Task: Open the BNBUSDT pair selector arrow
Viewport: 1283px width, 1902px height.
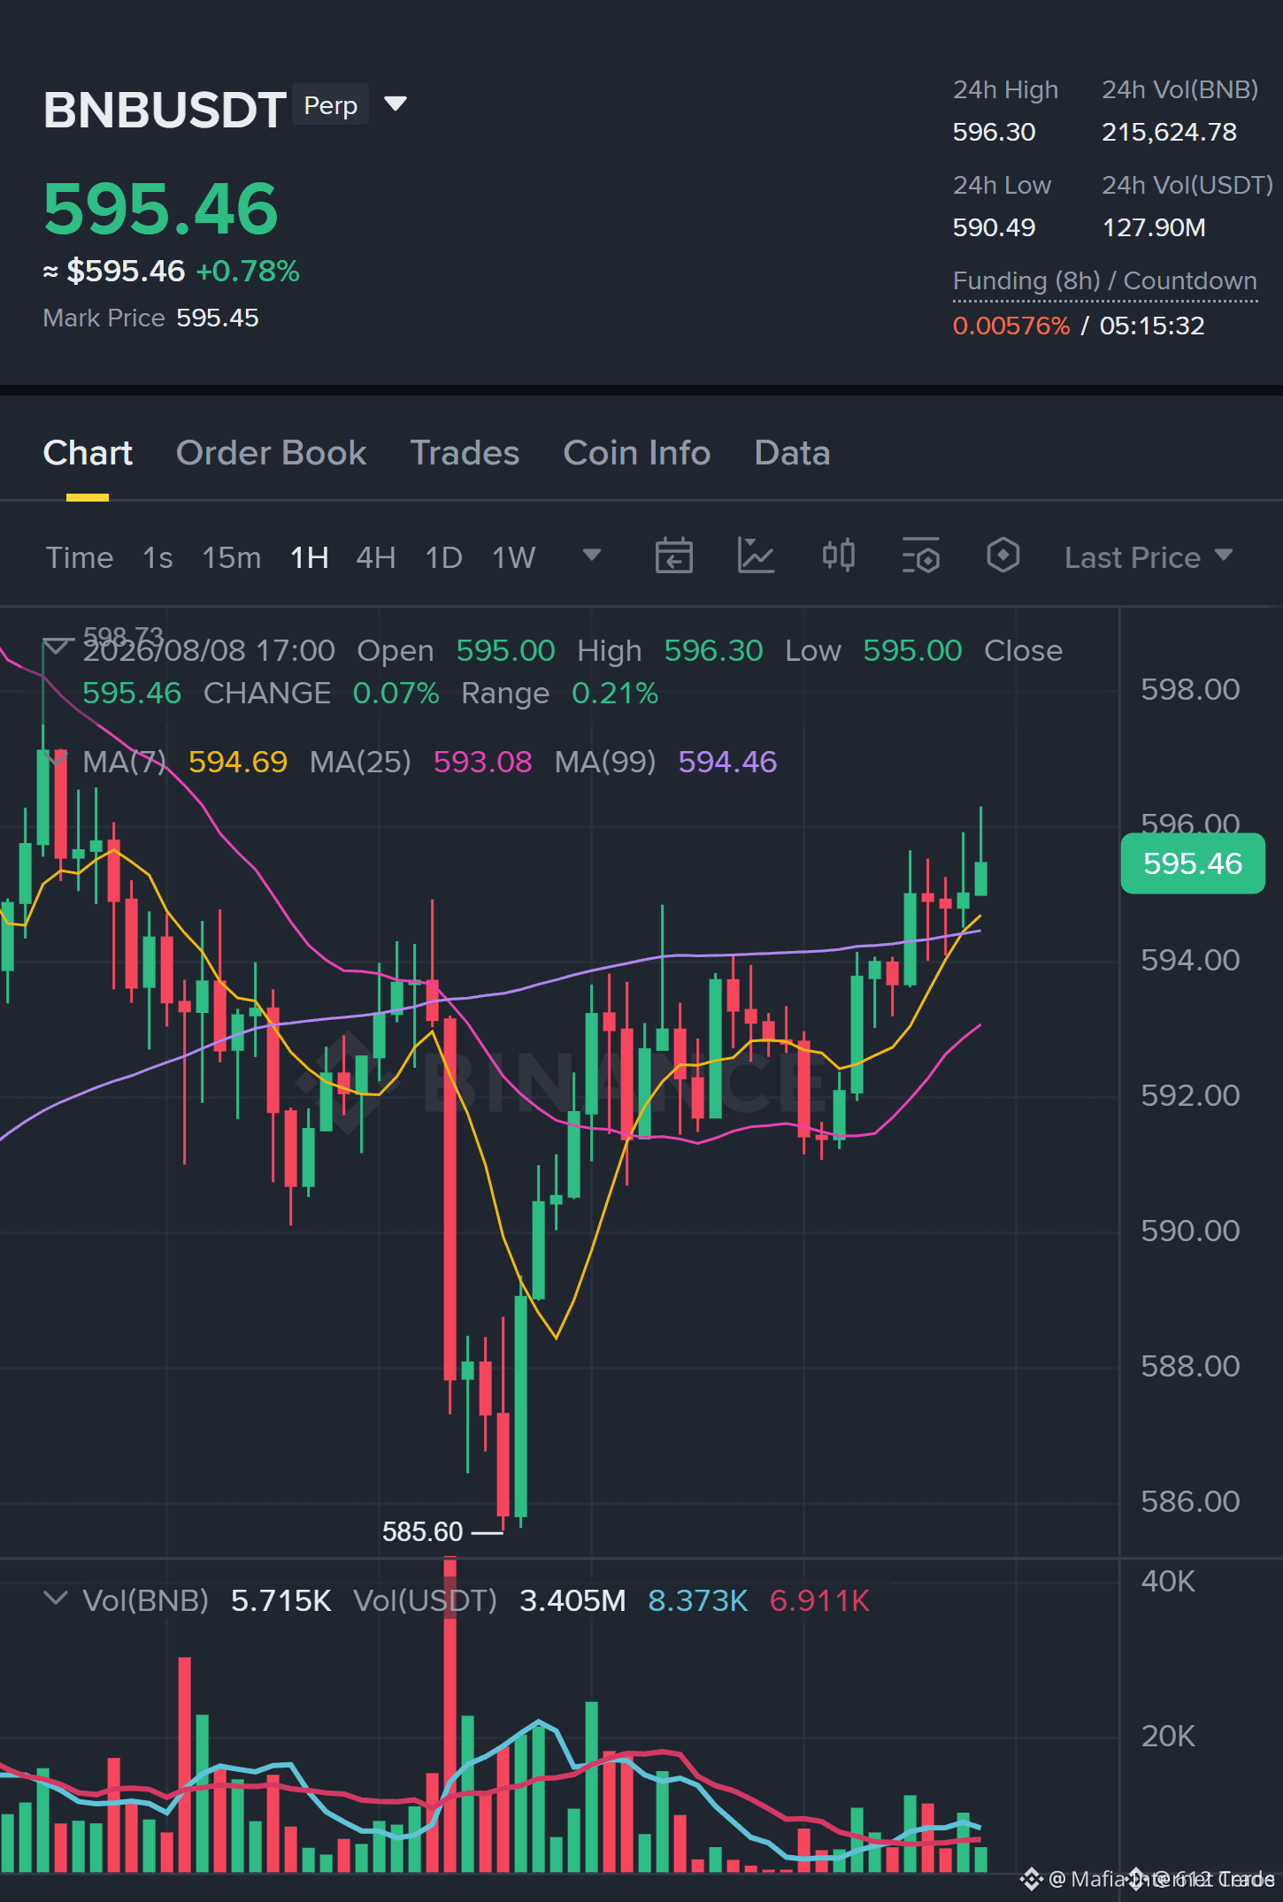Action: [x=396, y=104]
